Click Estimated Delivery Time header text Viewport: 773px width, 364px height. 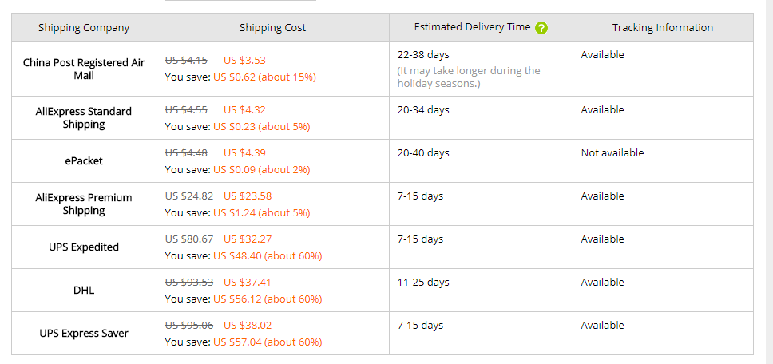coord(472,27)
